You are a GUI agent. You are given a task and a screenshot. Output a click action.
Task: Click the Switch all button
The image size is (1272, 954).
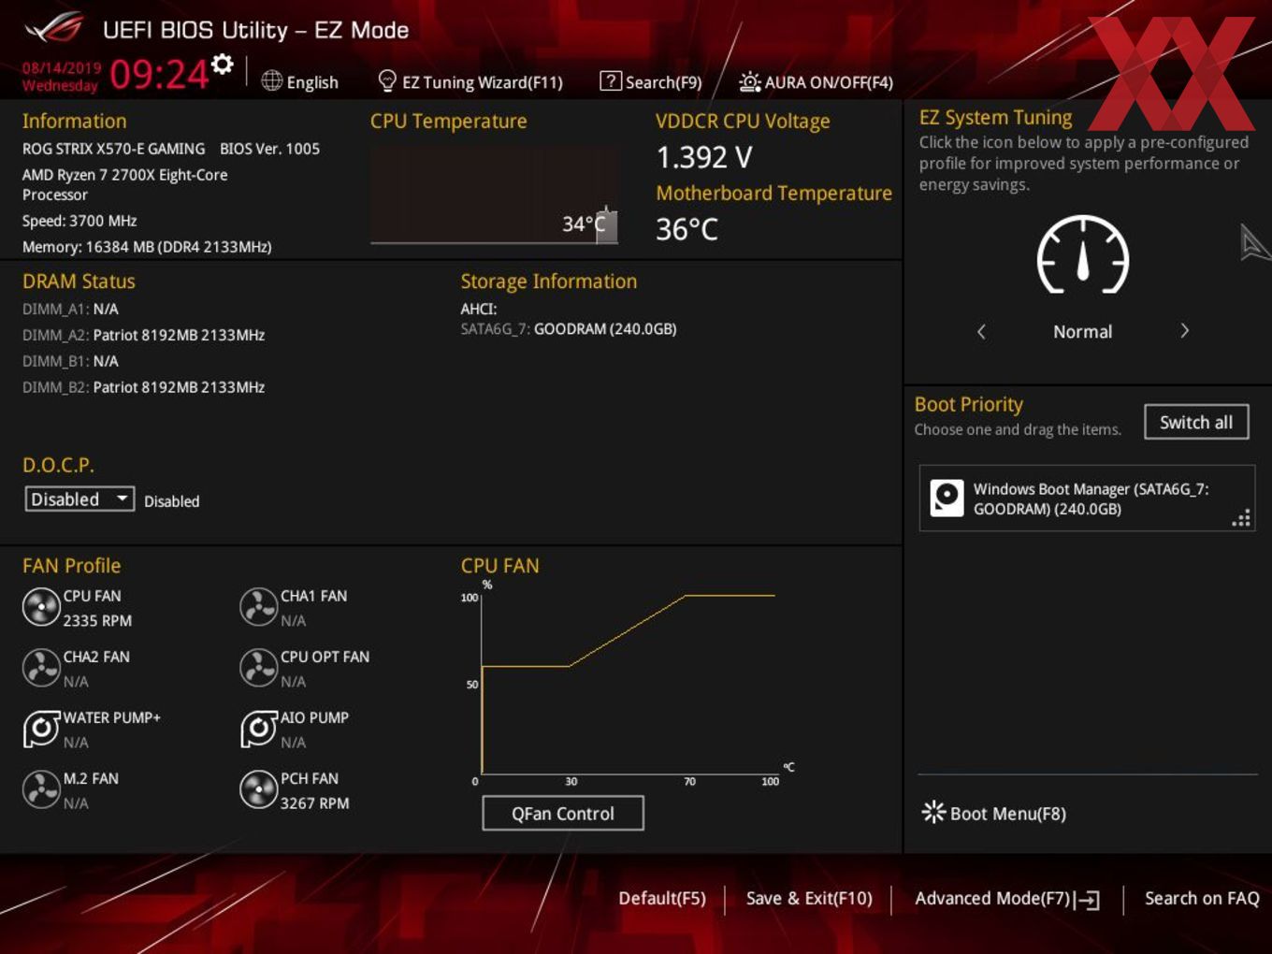(x=1196, y=422)
